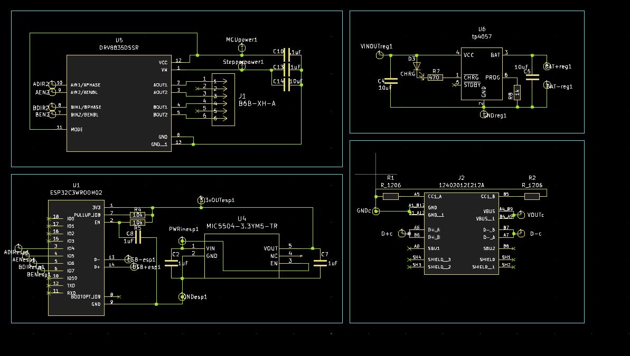Select the MIC5504-3.3YM5-TR regulator U4
Viewport: 630px width, 356px height.
click(x=242, y=256)
